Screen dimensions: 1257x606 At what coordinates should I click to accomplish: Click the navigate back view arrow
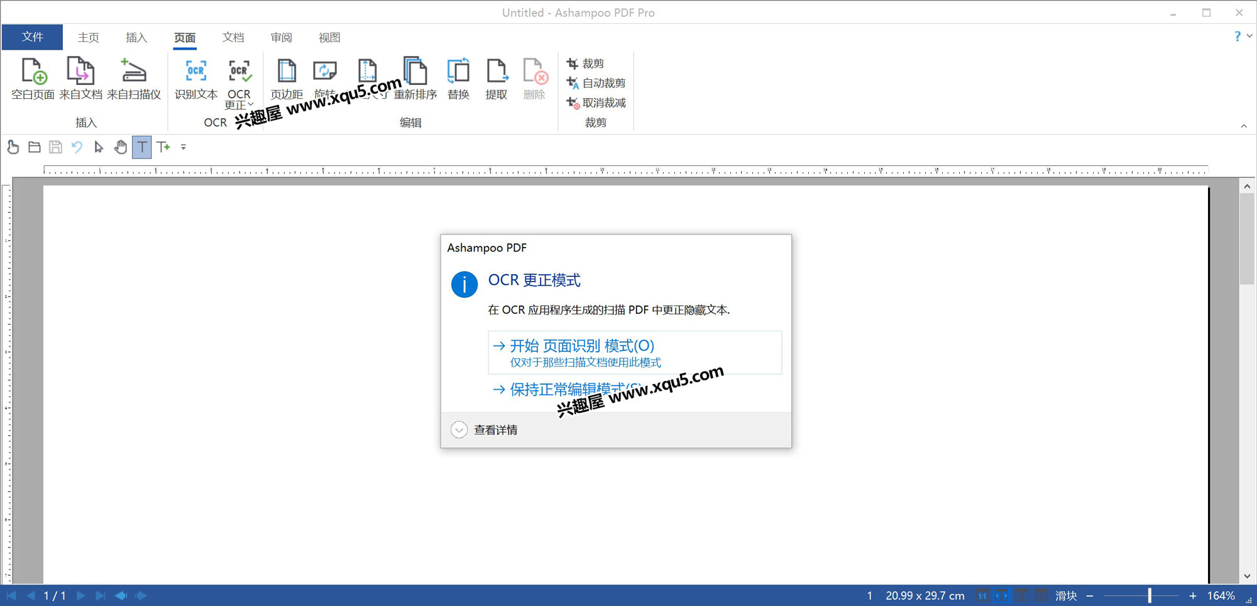tap(121, 595)
